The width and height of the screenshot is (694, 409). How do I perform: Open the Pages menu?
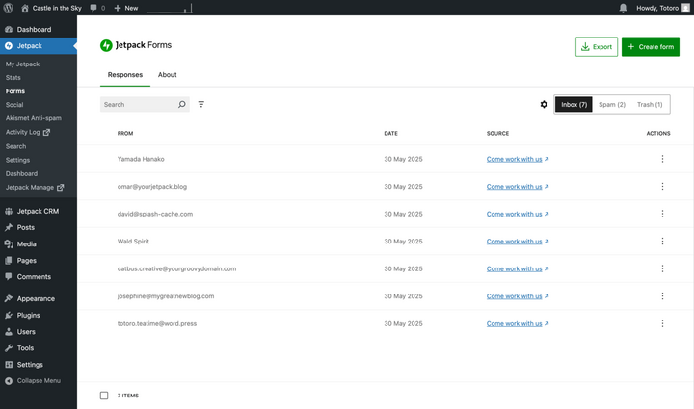tap(38, 261)
